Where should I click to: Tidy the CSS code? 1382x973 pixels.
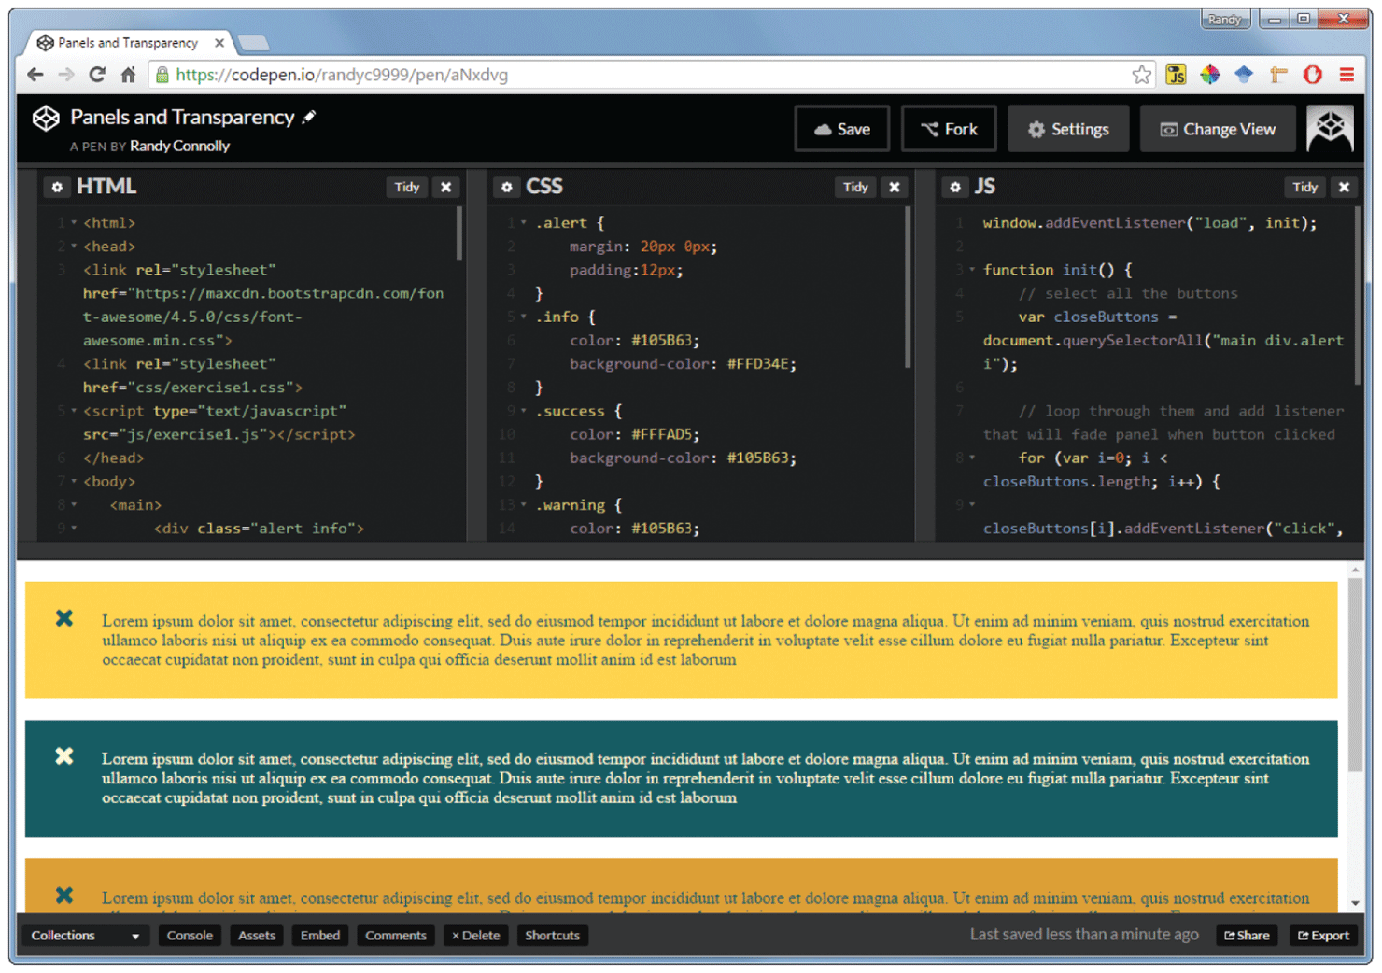[855, 187]
